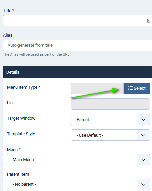Click the autofill contact icon in Title field

148,21
